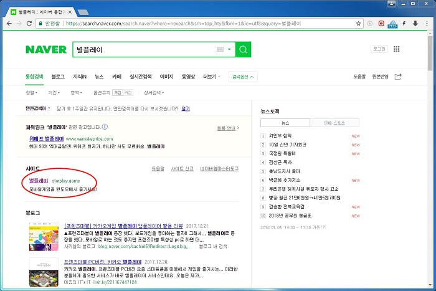The image size is (436, 291).
Task: Open the 영역 dropdown
Action: click(x=76, y=93)
